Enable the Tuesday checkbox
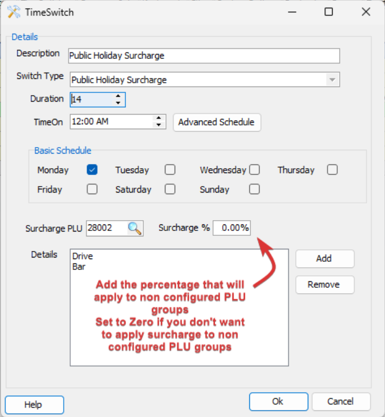 [x=170, y=170]
